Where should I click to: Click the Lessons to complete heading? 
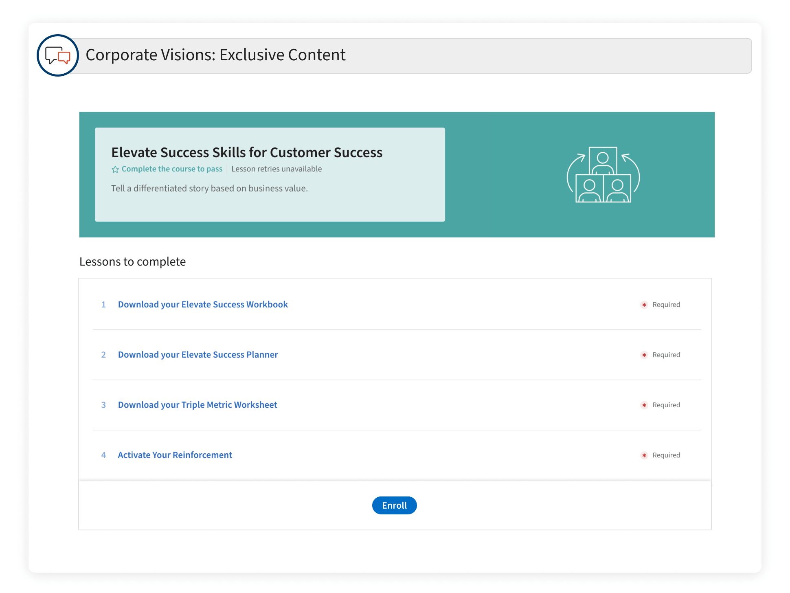pyautogui.click(x=132, y=261)
